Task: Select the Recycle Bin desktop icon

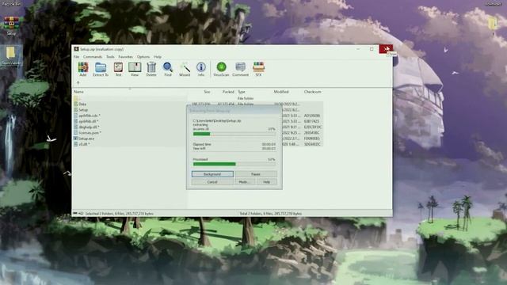Action: [x=11, y=4]
